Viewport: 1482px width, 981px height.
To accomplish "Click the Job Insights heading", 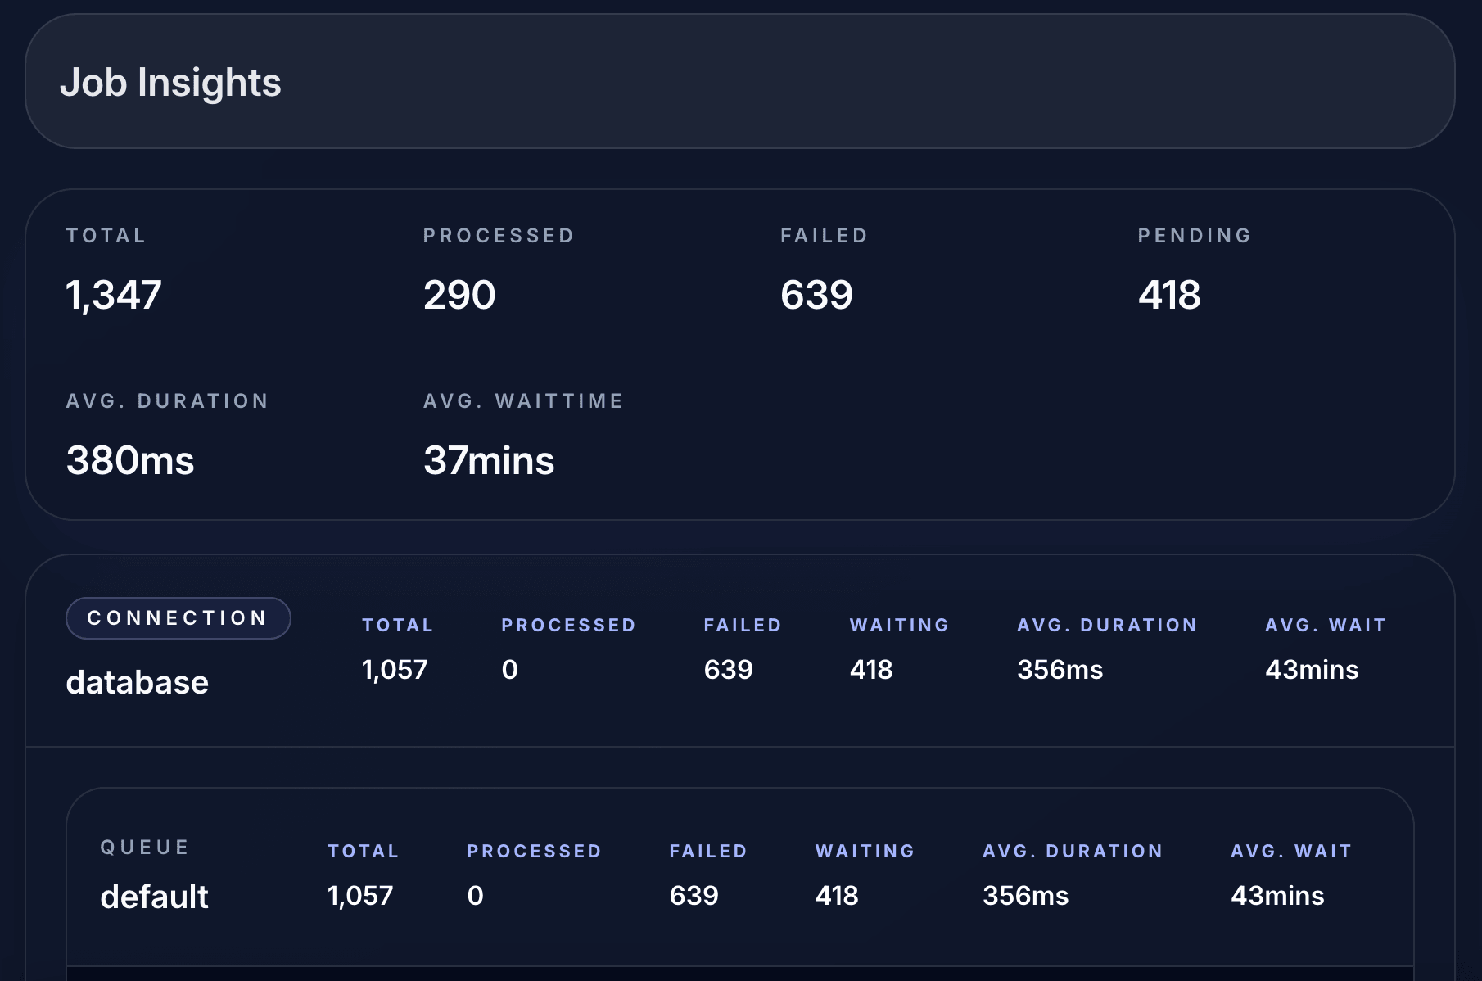I will click(x=170, y=83).
